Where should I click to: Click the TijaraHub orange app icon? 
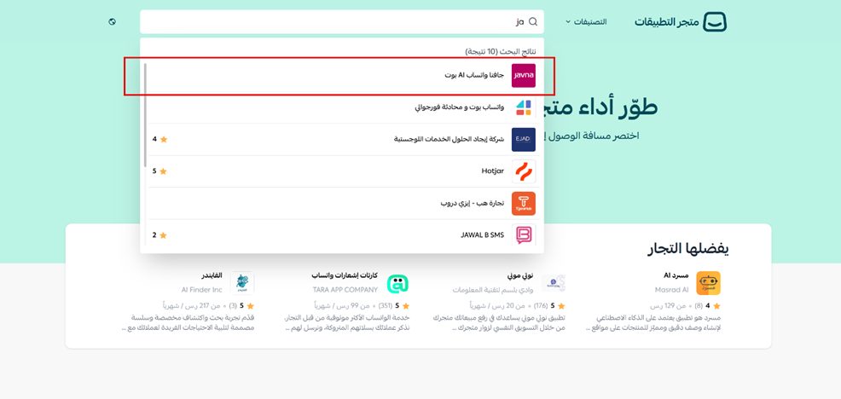pos(524,204)
